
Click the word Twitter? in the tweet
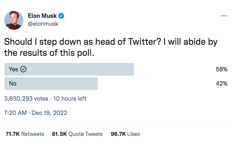144,42
